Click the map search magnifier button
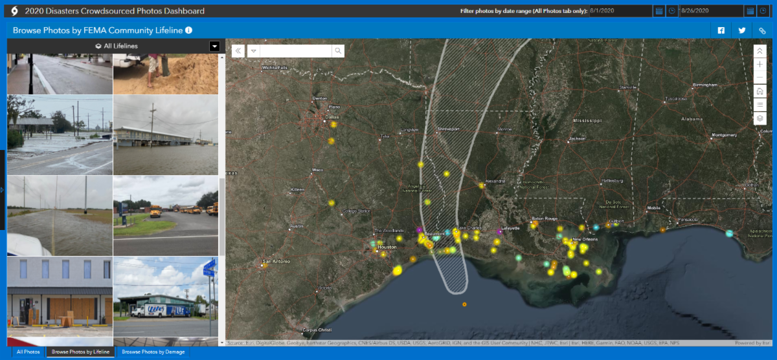 click(337, 51)
